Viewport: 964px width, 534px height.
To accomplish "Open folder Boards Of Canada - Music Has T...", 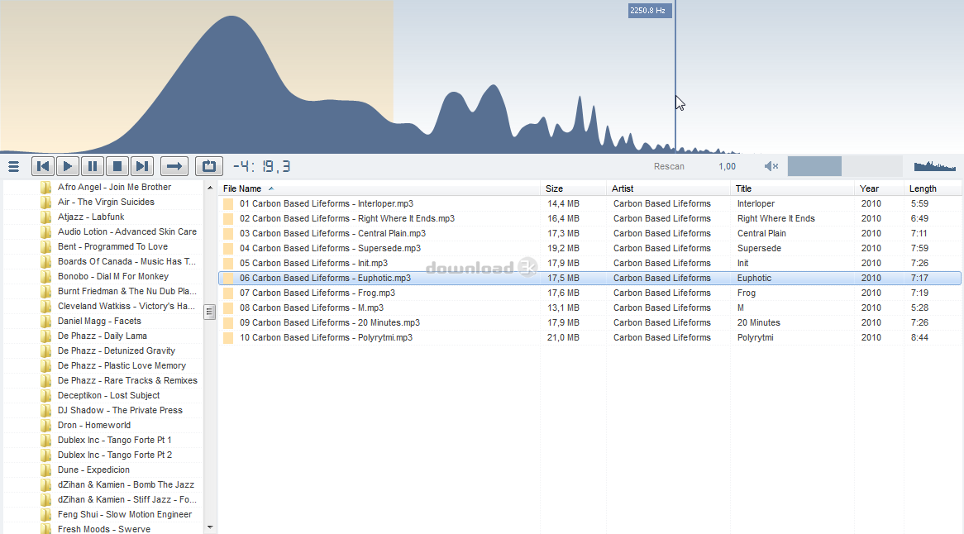I will tap(126, 261).
